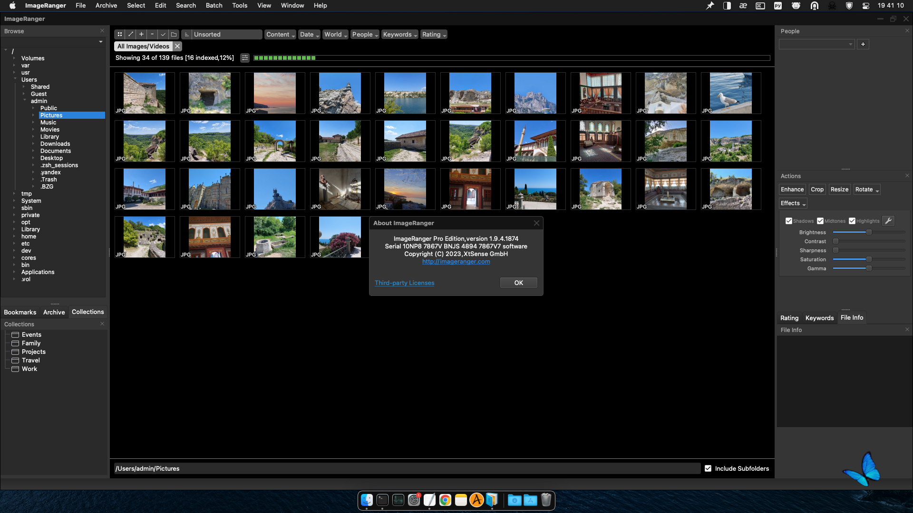Close the Collections panel
The height and width of the screenshot is (513, 913).
click(x=102, y=324)
